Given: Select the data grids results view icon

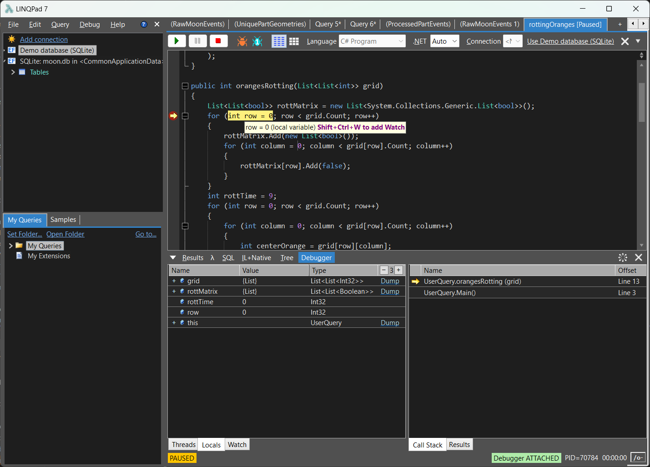Looking at the screenshot, I should [x=294, y=41].
